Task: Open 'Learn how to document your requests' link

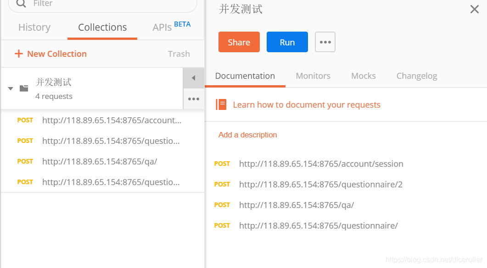Action: click(307, 105)
